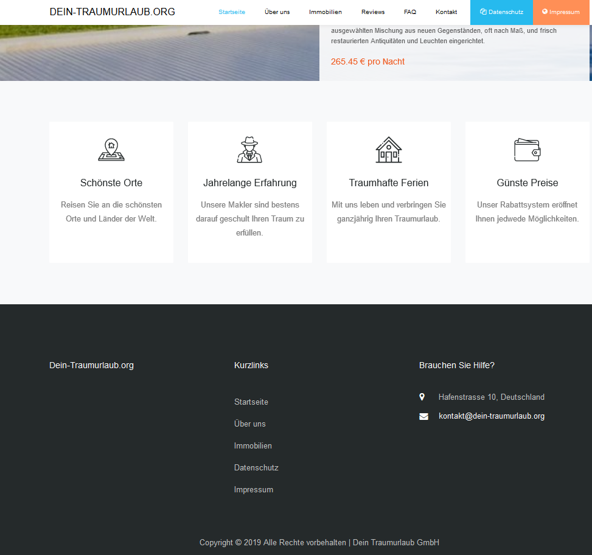This screenshot has height=555, width=592.
Task: Click the text 'Reisen Sie an die schönsten Orte'
Action: coord(111,212)
